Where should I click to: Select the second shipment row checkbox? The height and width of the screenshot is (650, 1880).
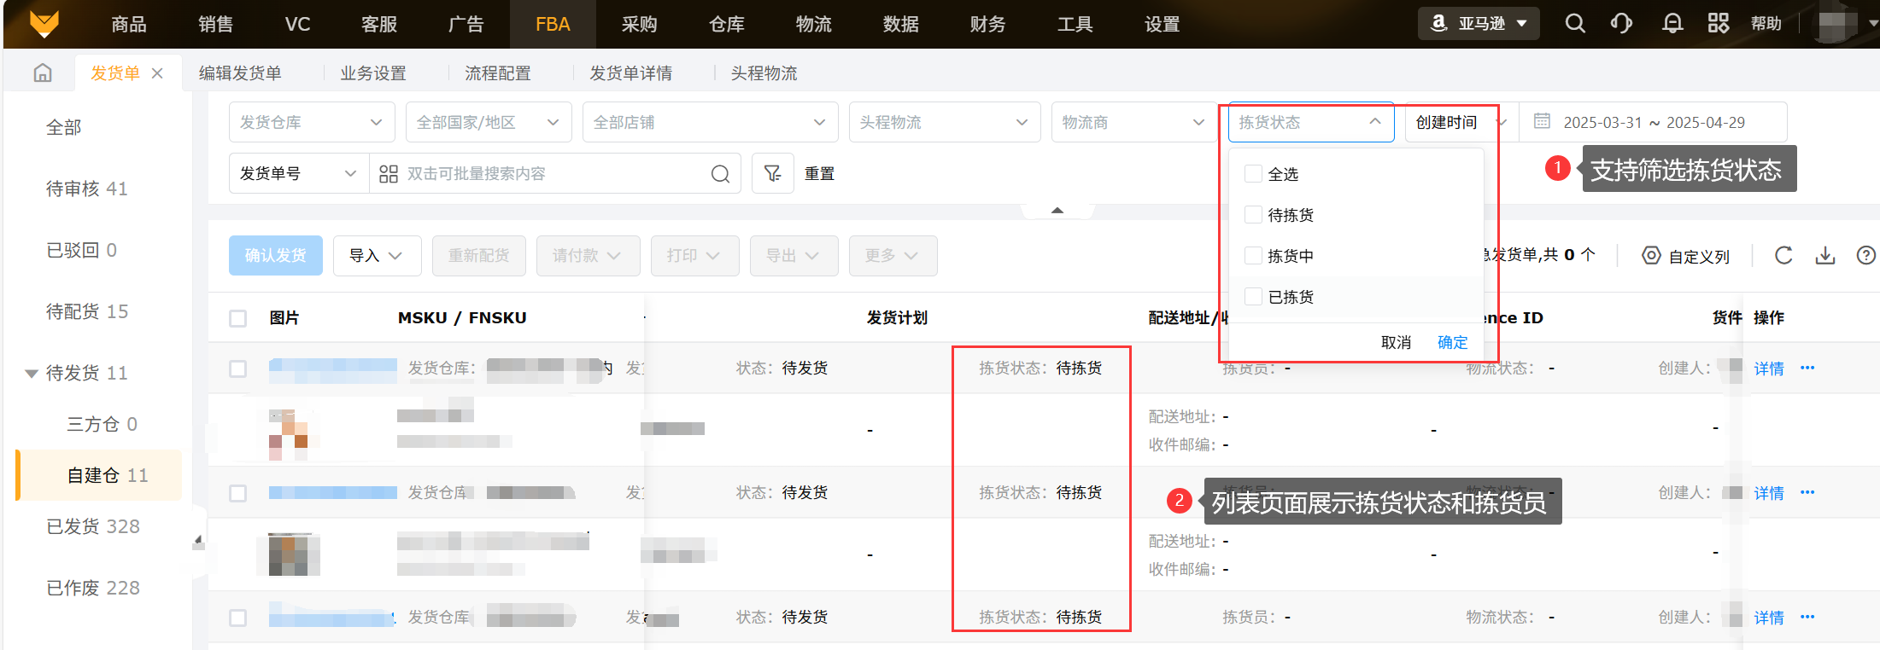click(238, 493)
